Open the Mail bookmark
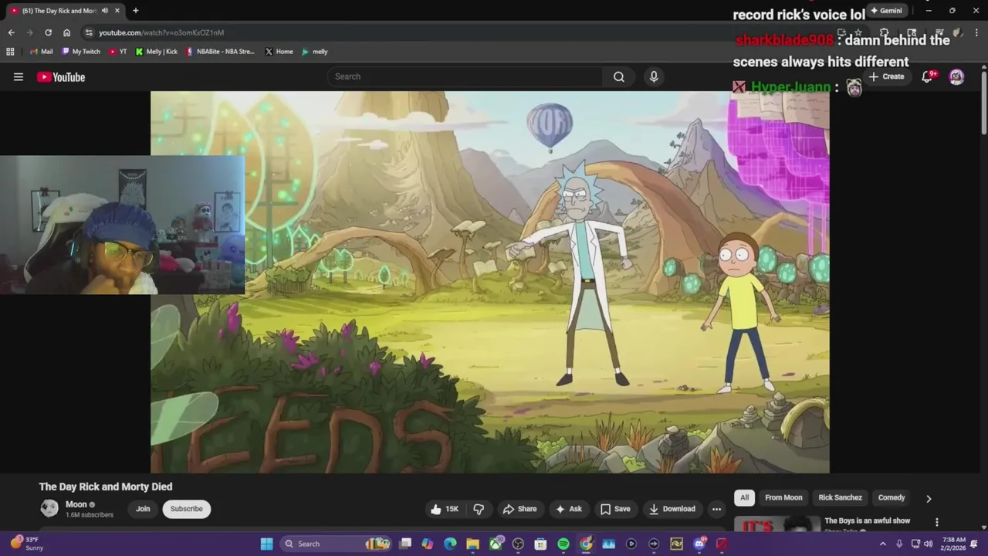Image resolution: width=988 pixels, height=556 pixels. pos(41,52)
